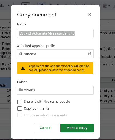Open the attached Automata script in new tab
Viewport: 115px width, 140px height.
coord(90,54)
